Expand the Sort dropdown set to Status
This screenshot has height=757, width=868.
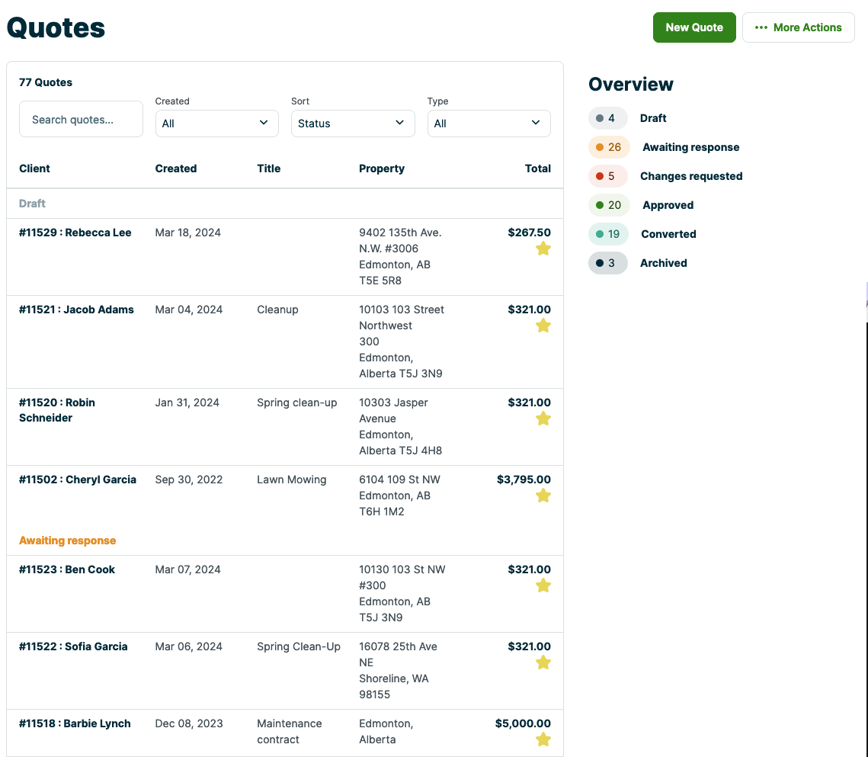tap(353, 123)
